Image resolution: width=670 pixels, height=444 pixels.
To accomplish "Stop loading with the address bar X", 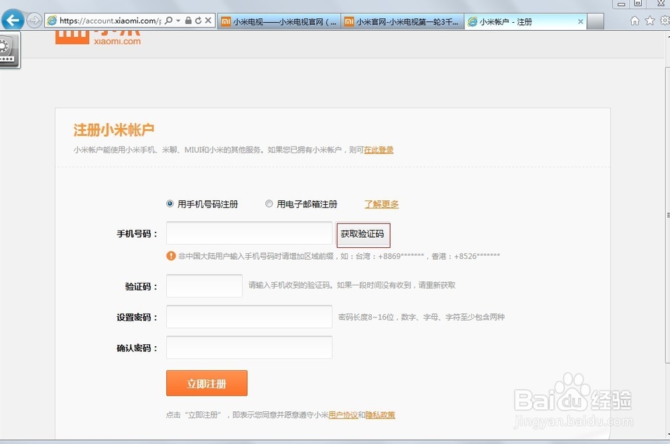I will pos(208,21).
